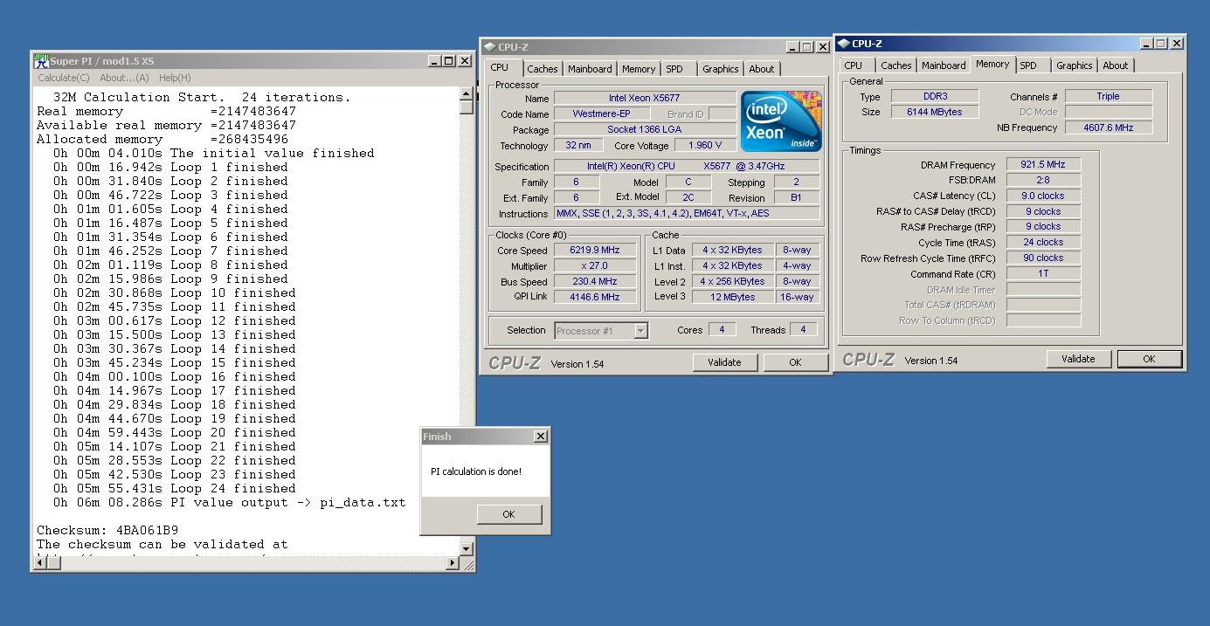Image resolution: width=1210 pixels, height=626 pixels.
Task: Maximize the Super PI window
Action: (449, 61)
